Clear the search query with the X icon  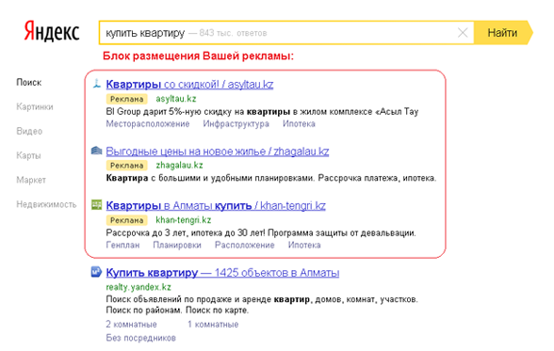click(x=463, y=33)
